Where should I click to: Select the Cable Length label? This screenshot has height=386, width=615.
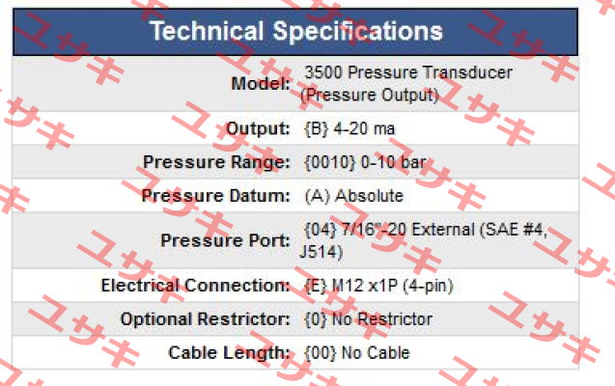(230, 352)
